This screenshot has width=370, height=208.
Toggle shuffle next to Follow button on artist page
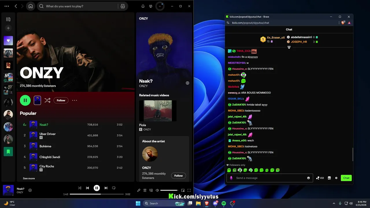coord(47,100)
